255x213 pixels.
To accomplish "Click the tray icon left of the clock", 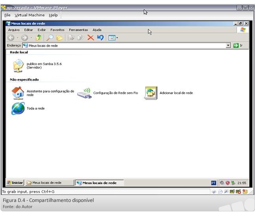I will pos(233,183).
